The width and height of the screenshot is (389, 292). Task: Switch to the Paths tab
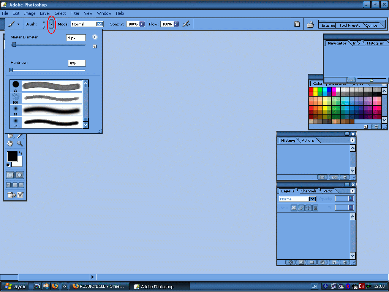328,191
